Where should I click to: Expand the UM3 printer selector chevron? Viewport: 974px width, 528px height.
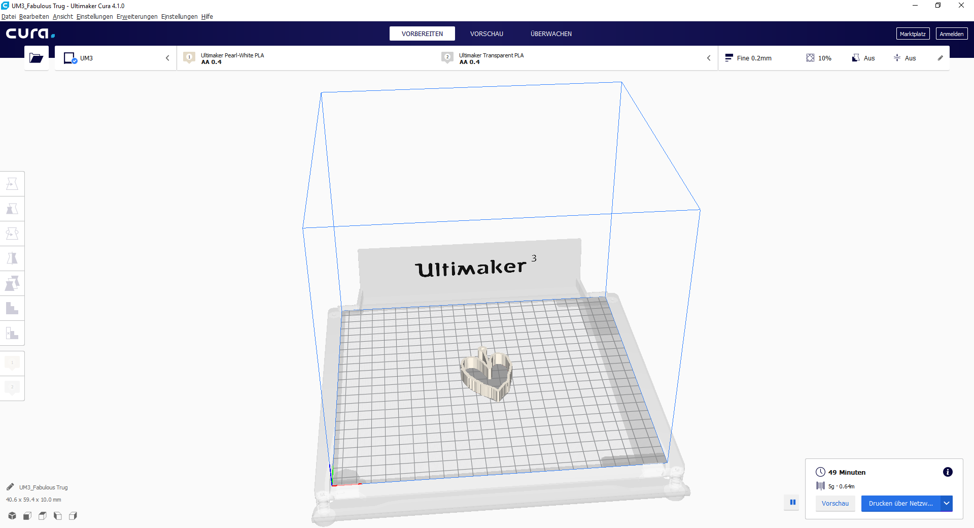[167, 58]
